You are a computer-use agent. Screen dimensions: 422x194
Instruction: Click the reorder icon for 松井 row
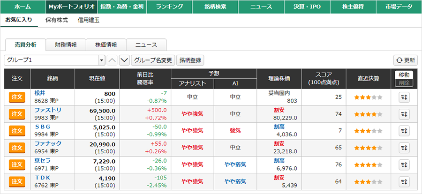click(404, 97)
